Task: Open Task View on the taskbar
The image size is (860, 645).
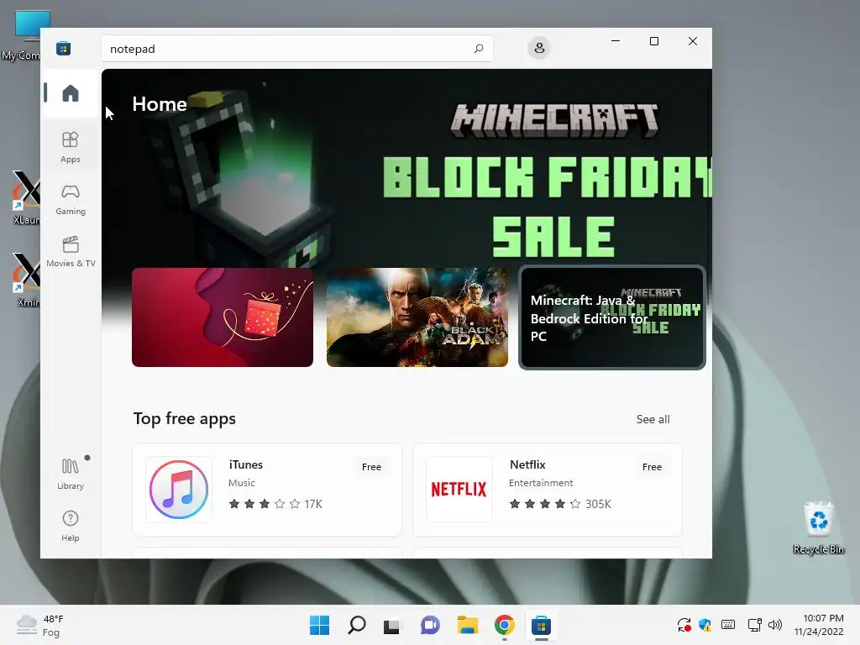Action: pyautogui.click(x=393, y=625)
